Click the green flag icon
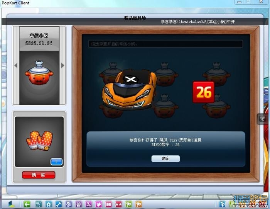 click(128, 204)
